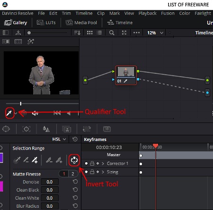The height and width of the screenshot is (210, 213).
Task: Open the Tracker palette
Action: [27, 129]
